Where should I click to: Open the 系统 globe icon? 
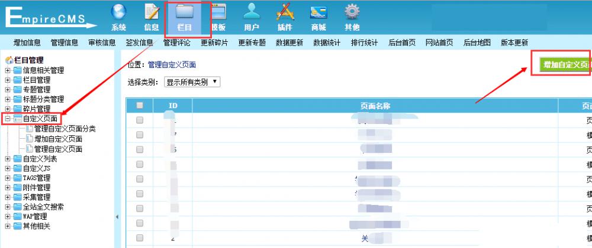[118, 12]
